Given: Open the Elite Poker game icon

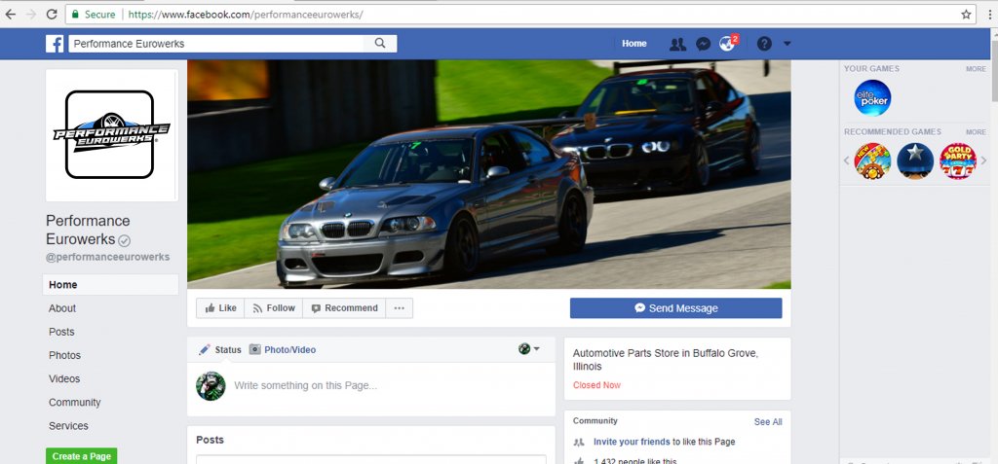Looking at the screenshot, I should [x=872, y=98].
